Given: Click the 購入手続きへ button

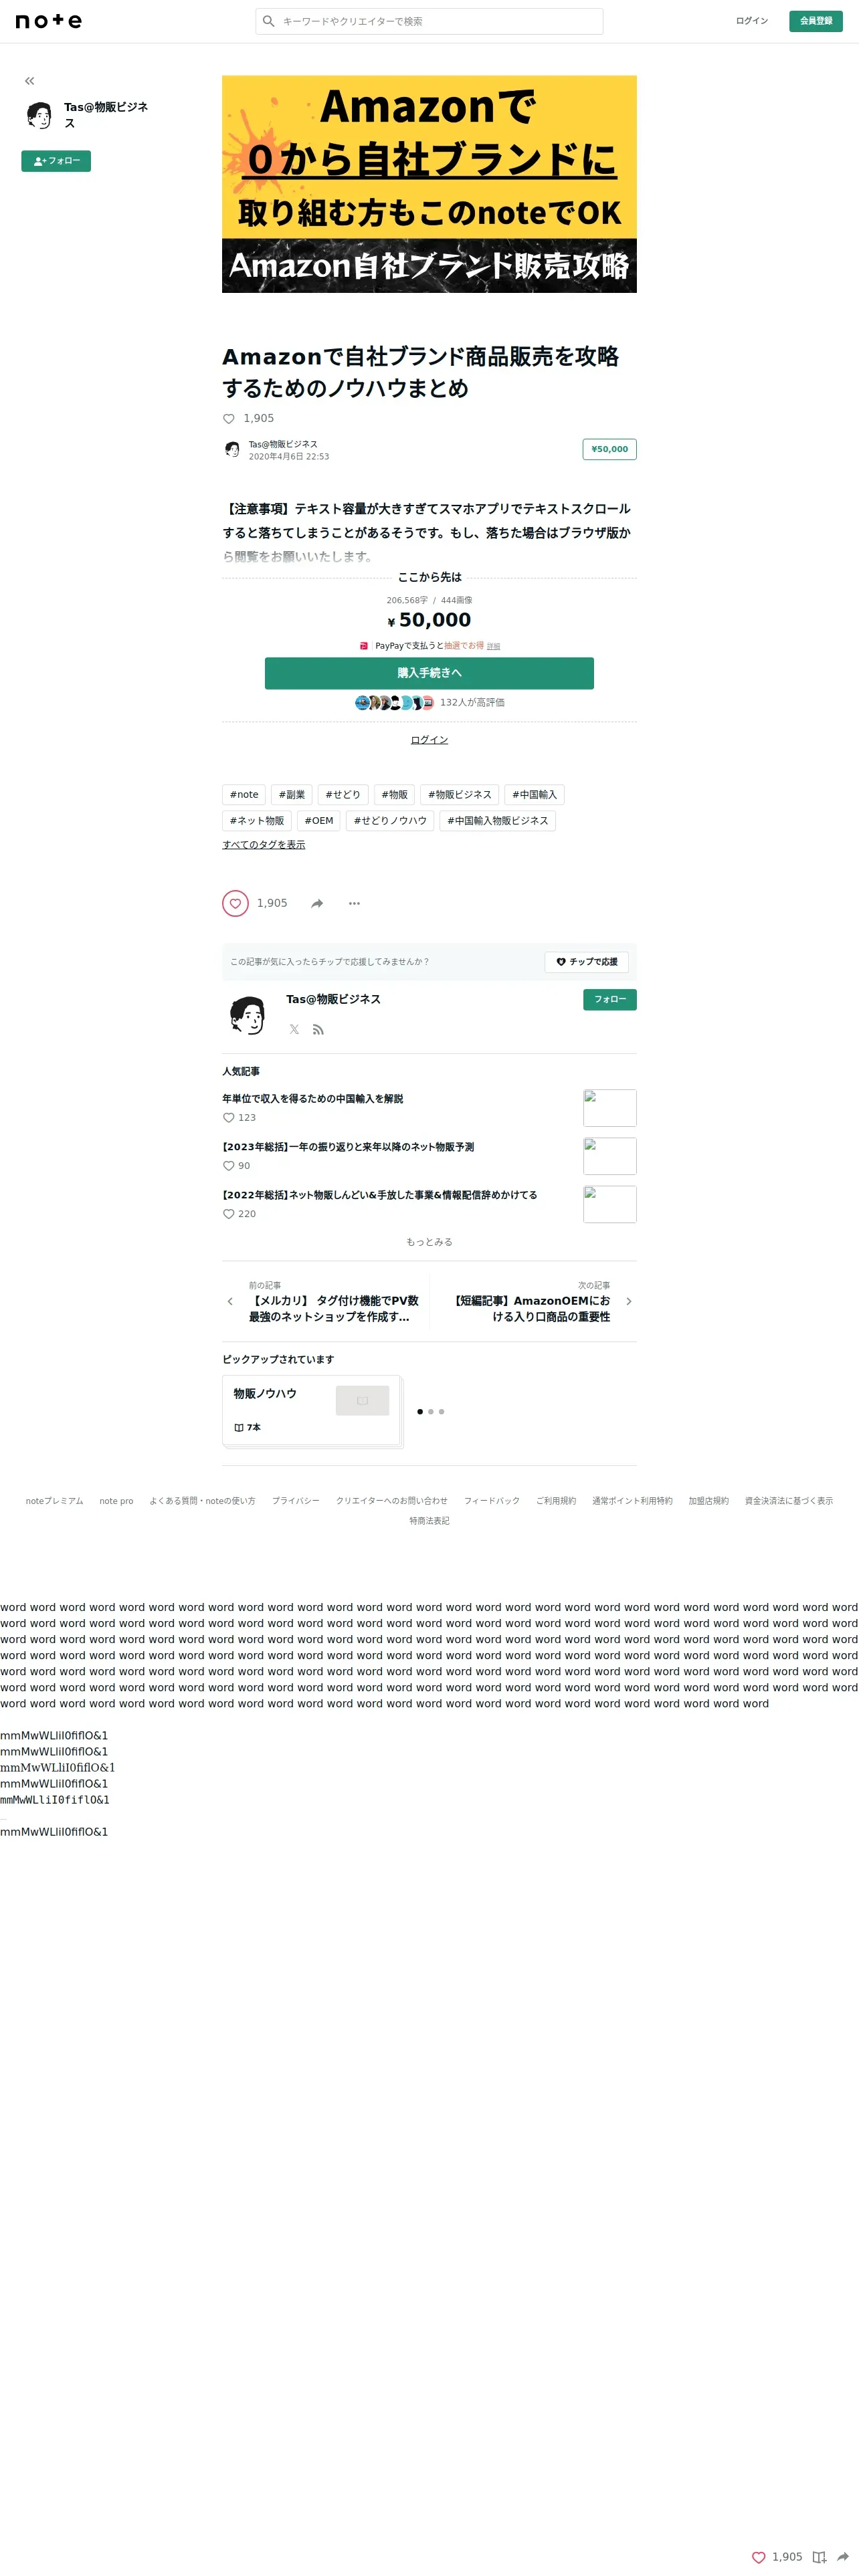Looking at the screenshot, I should pyautogui.click(x=429, y=673).
